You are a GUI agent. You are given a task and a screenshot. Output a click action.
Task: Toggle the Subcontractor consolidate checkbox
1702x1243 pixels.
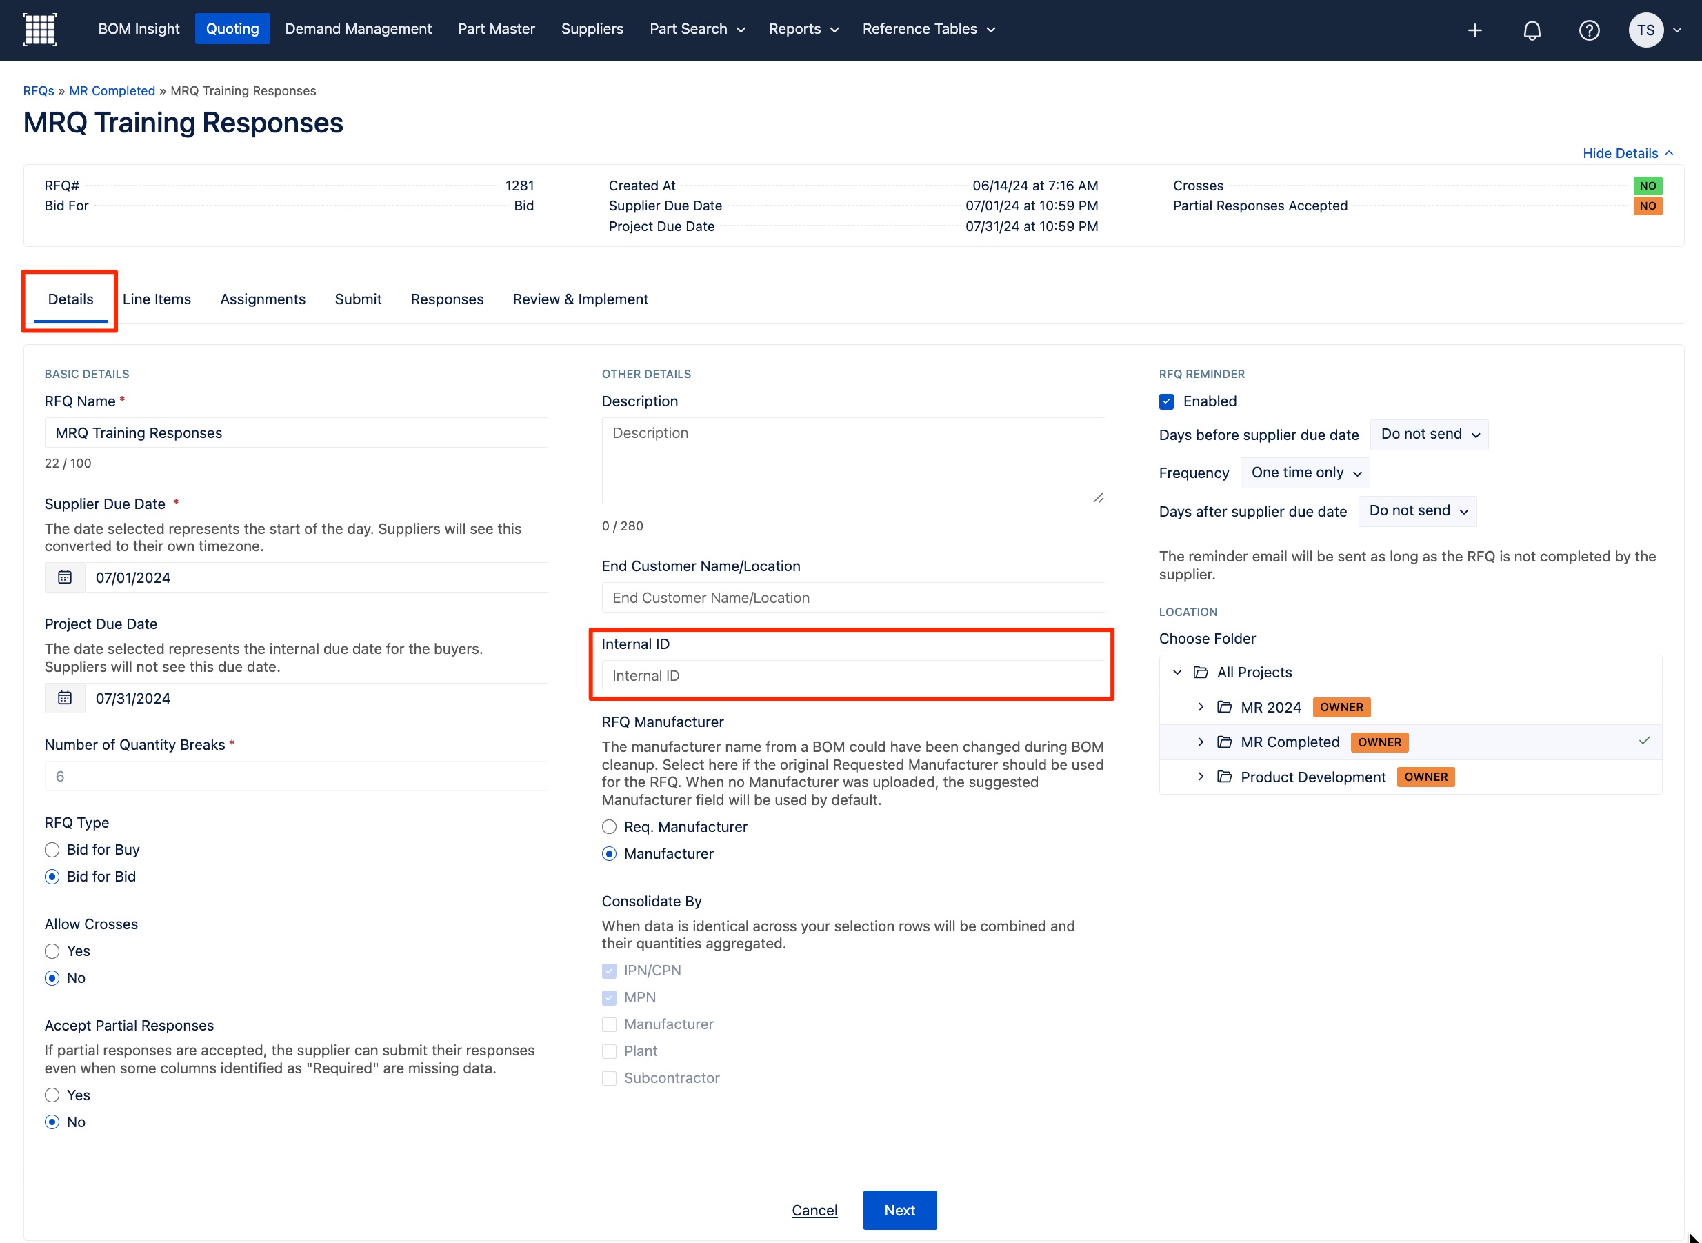[x=609, y=1078]
